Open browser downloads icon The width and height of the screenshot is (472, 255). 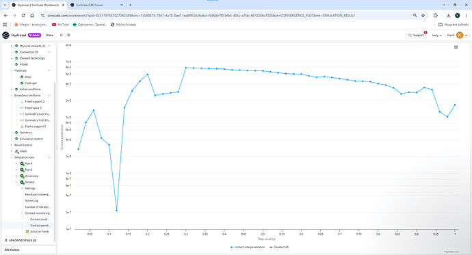[x=448, y=15]
